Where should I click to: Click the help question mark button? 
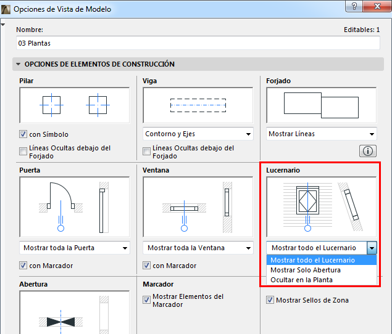(354, 6)
